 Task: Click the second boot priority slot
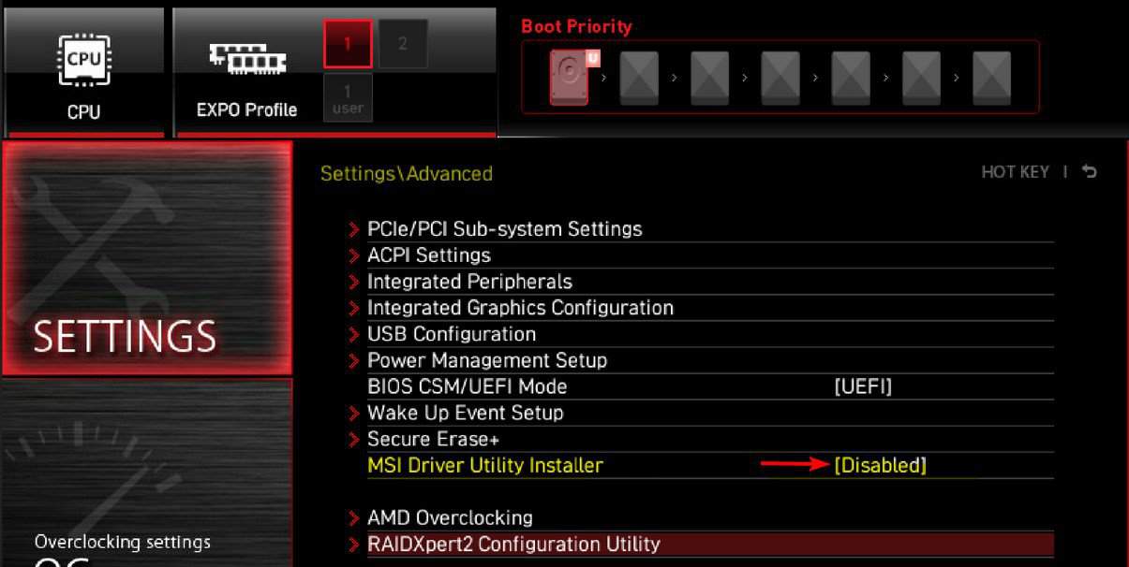click(640, 78)
